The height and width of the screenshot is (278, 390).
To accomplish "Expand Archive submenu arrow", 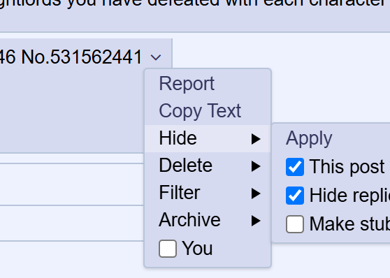I will 256,221.
